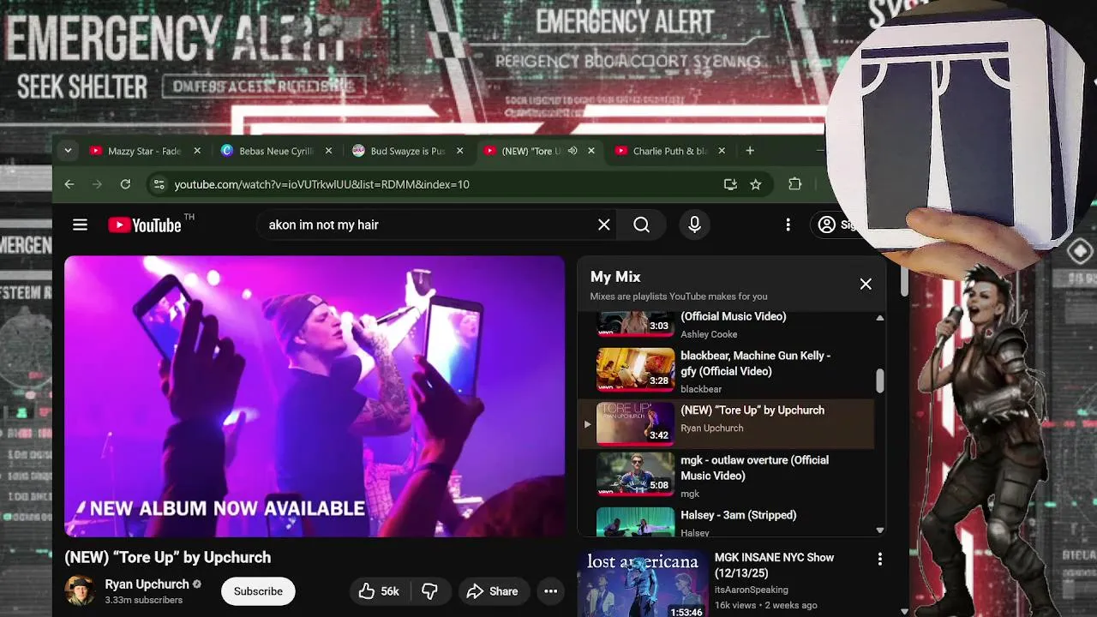1097x617 pixels.
Task: Click the My Mix playlist title
Action: (615, 277)
